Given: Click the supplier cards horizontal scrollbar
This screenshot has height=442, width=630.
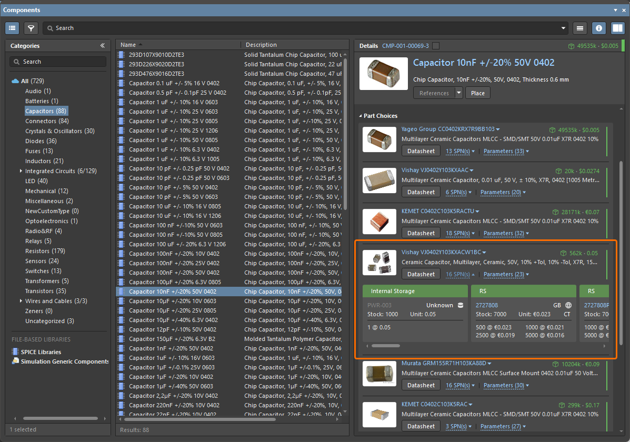Looking at the screenshot, I should point(386,346).
